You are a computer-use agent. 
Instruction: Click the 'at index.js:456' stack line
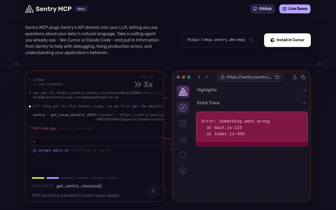[x=225, y=134]
